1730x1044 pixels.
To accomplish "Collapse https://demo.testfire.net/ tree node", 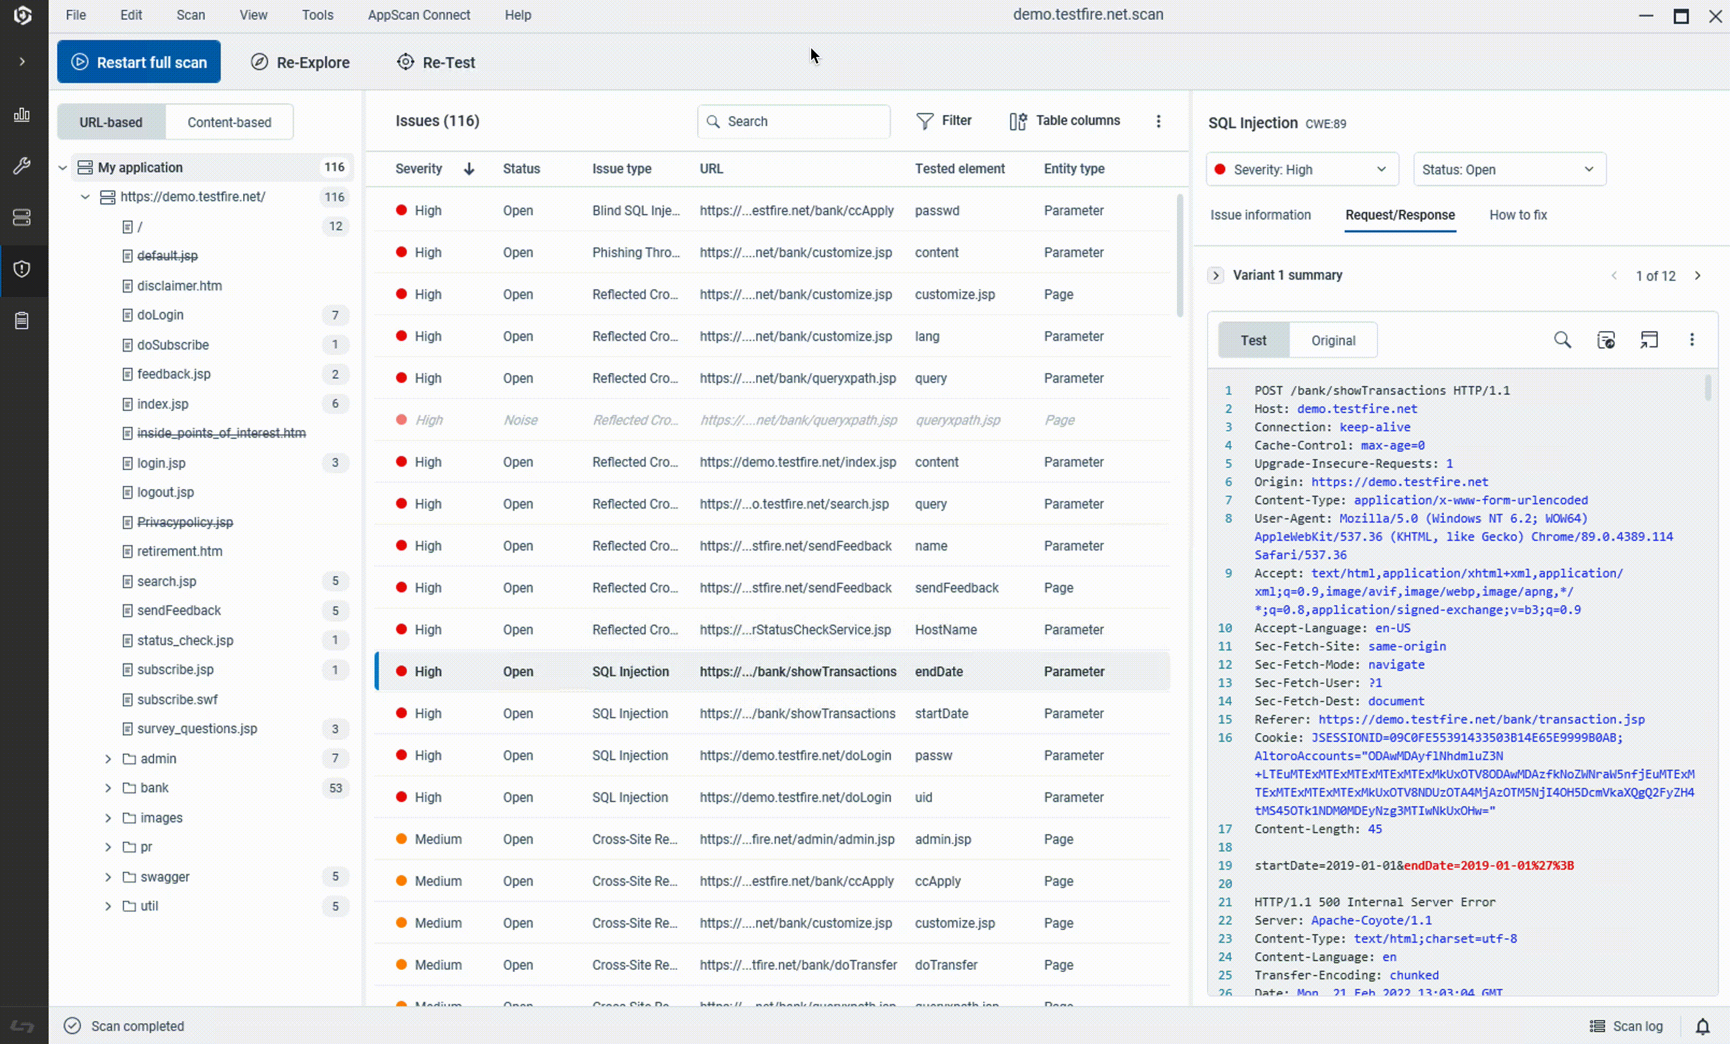I will (85, 197).
